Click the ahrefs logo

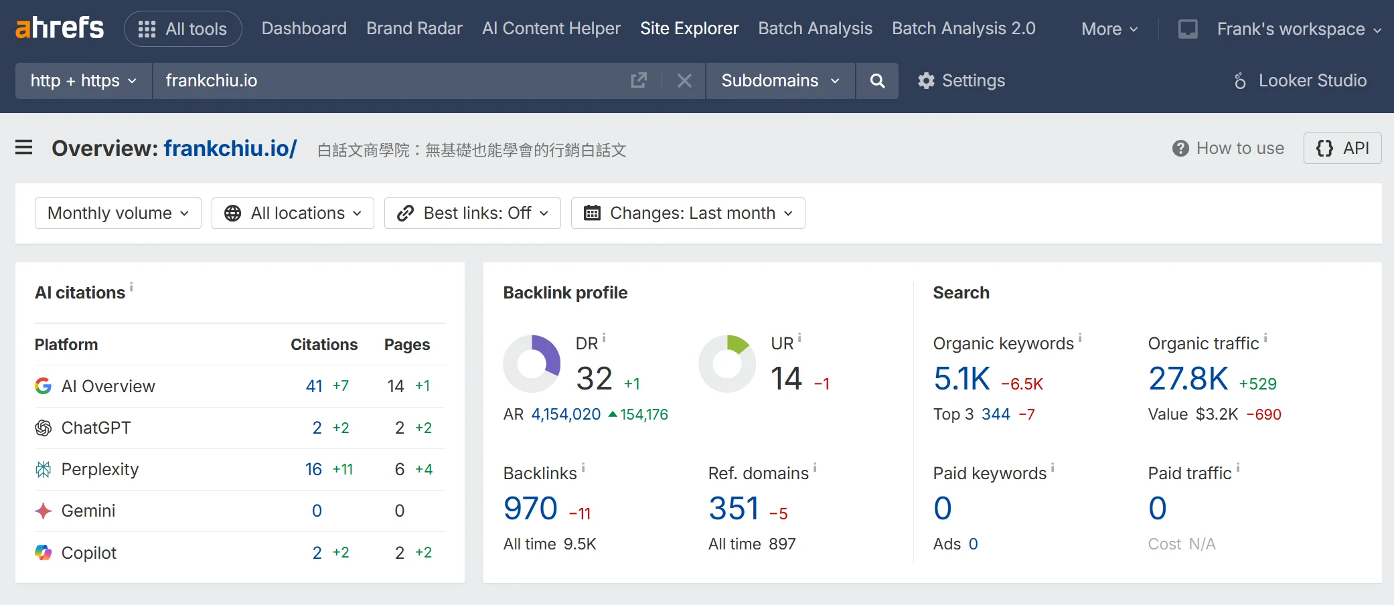[x=59, y=28]
